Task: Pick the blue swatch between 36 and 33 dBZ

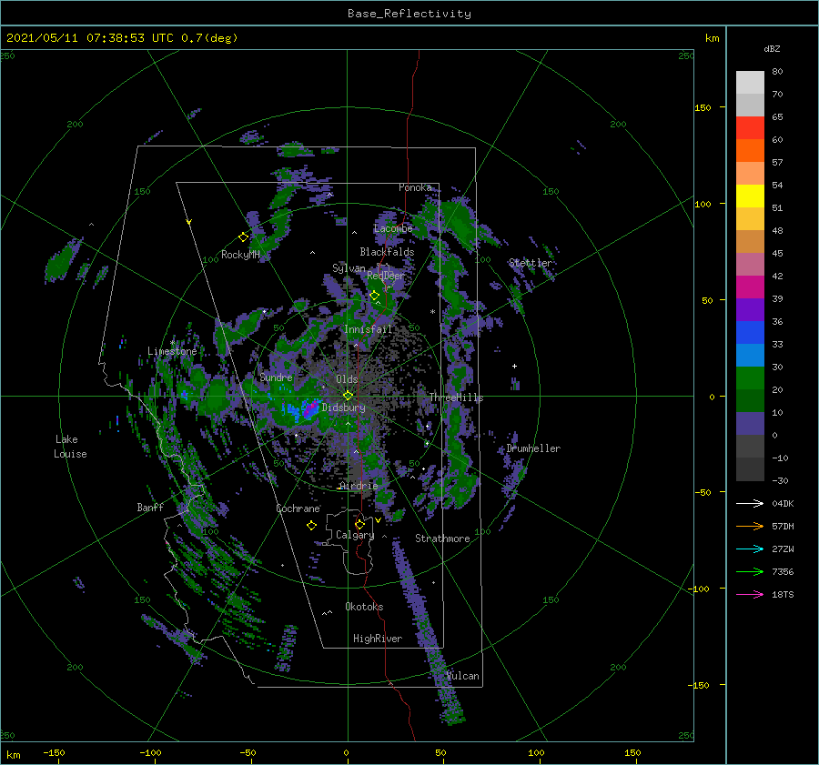Action: (750, 333)
